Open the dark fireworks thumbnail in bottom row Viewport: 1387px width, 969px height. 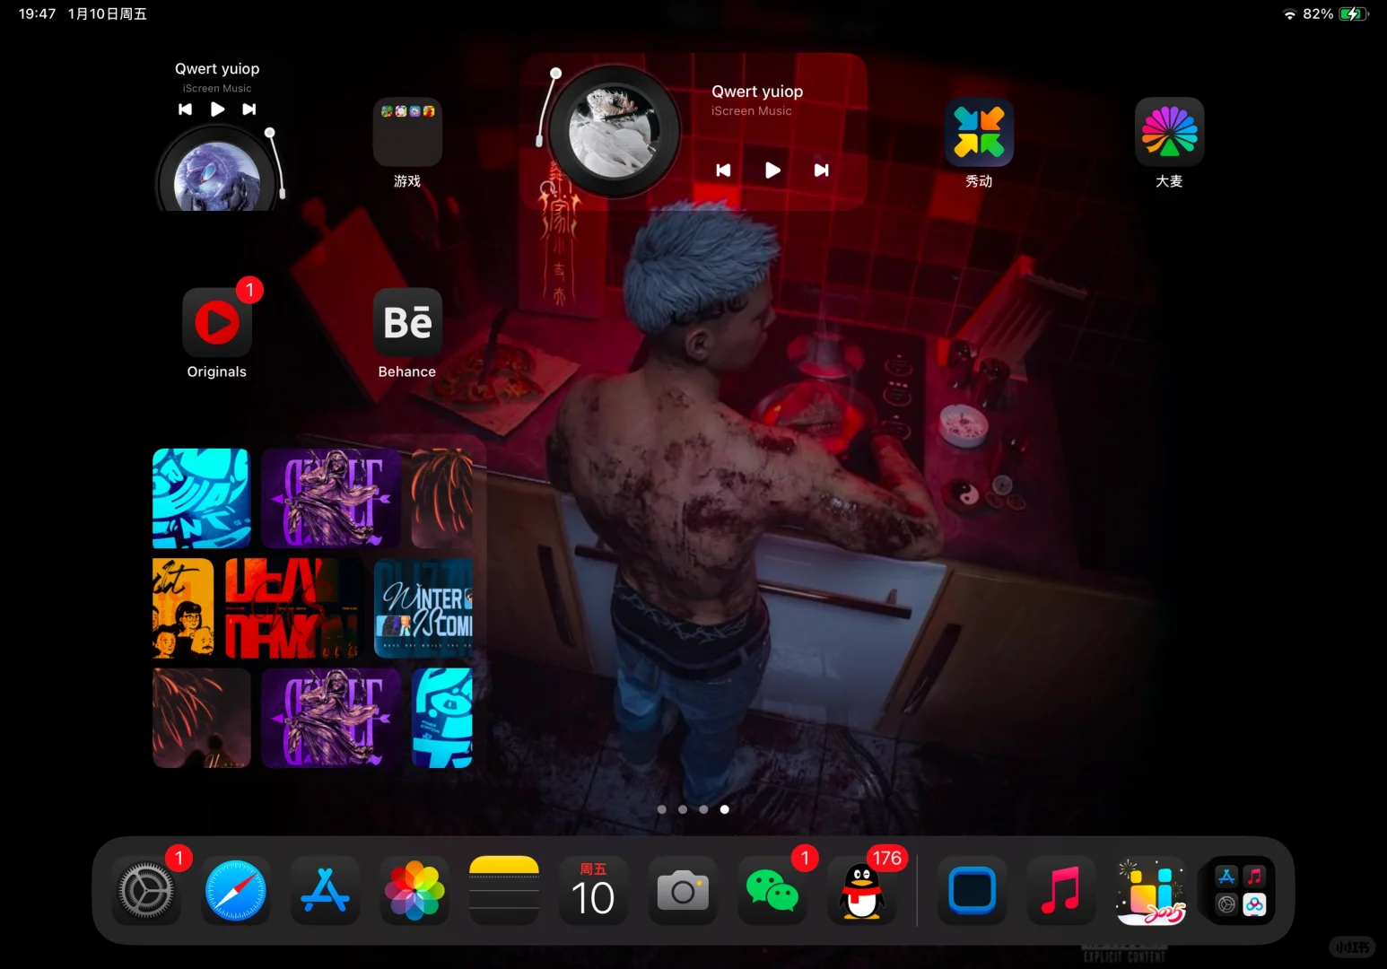point(202,718)
